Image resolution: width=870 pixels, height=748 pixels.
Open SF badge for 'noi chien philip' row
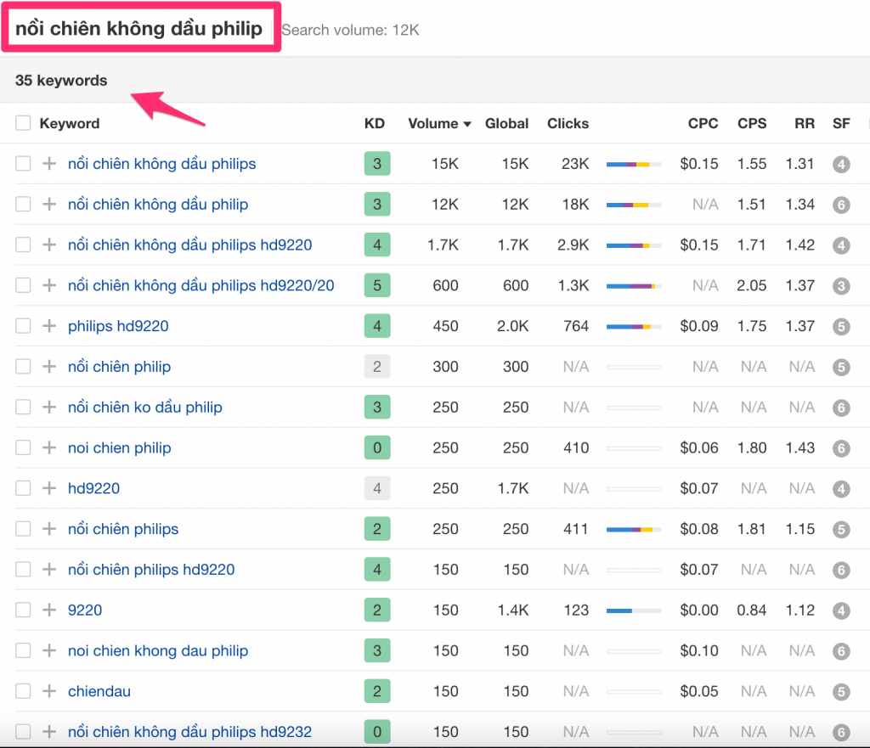(841, 448)
